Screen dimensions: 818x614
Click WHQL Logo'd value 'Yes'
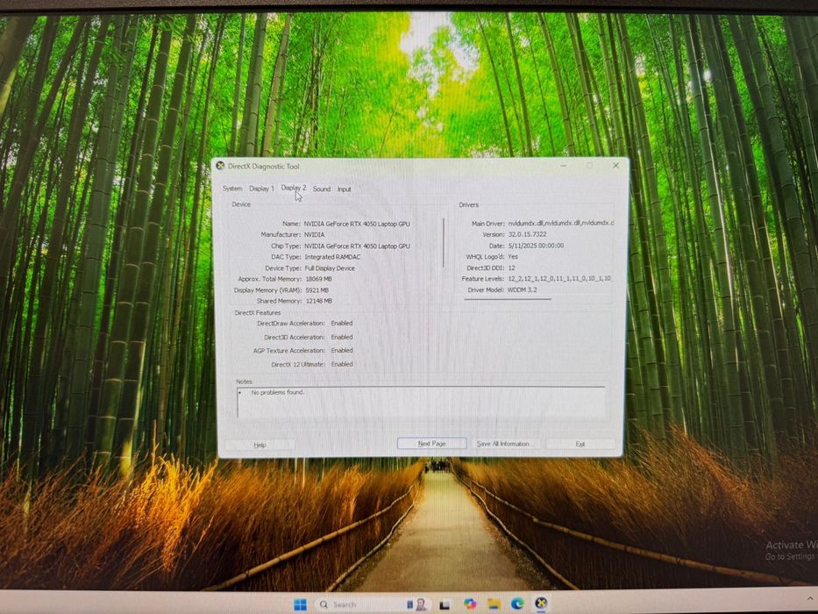point(513,256)
